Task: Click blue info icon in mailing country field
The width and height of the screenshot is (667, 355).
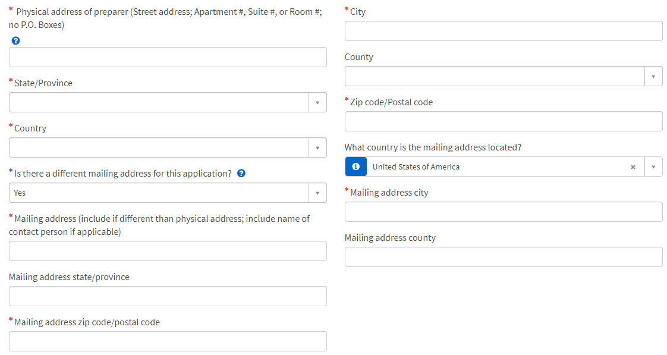Action: (x=355, y=167)
